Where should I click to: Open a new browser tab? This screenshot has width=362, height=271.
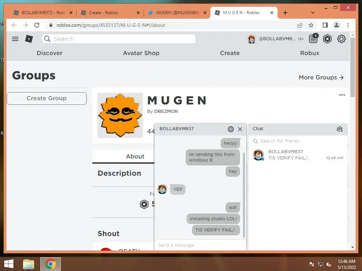tap(285, 13)
